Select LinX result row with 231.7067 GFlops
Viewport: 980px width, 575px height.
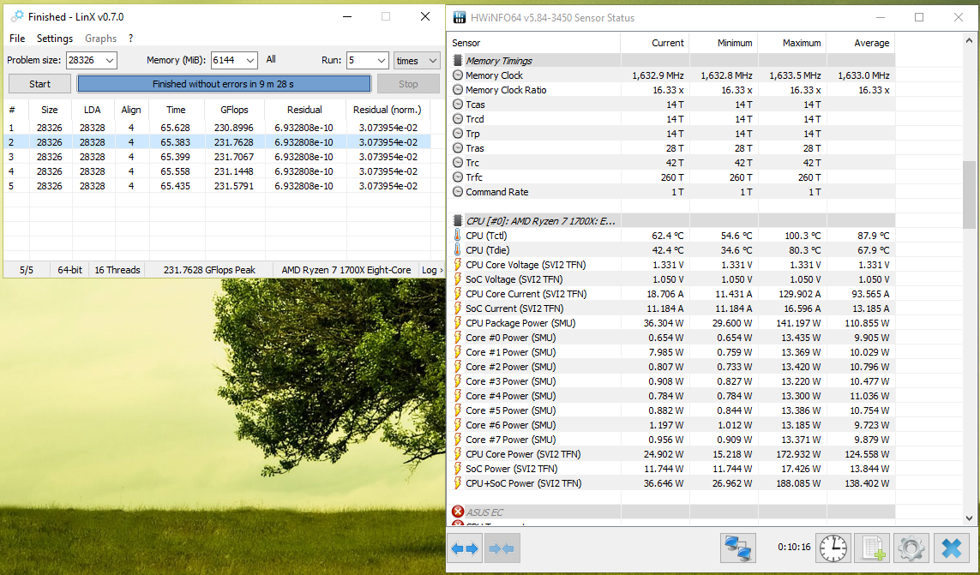click(218, 157)
